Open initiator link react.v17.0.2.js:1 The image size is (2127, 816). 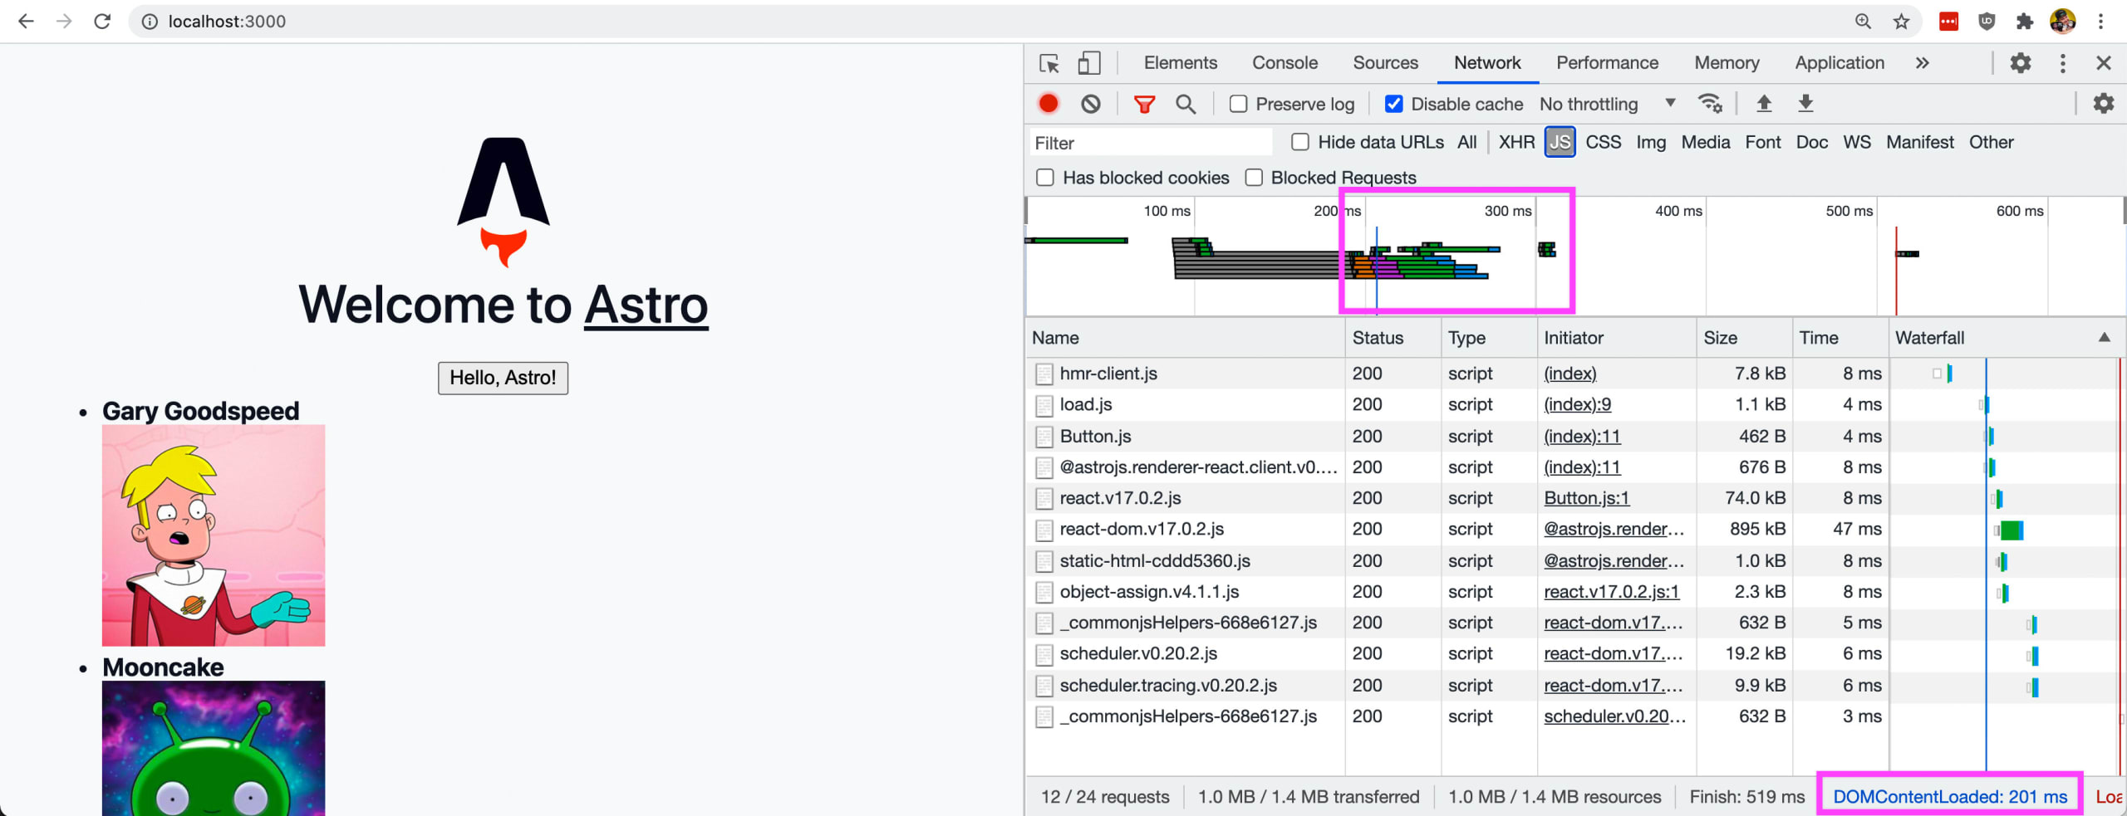(x=1611, y=592)
